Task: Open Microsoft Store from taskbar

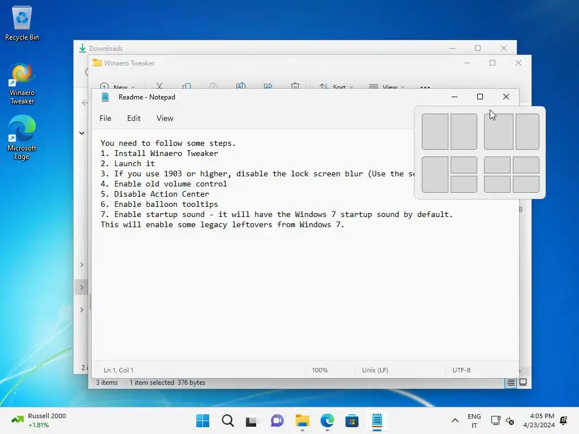Action: tap(352, 420)
